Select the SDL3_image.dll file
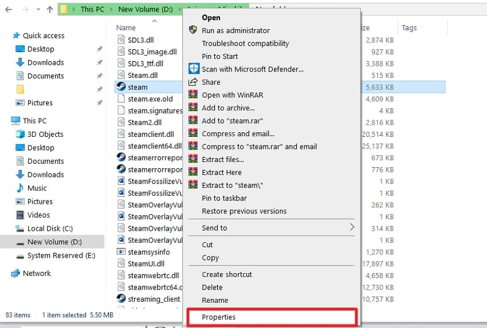The height and width of the screenshot is (328, 487). [x=152, y=52]
